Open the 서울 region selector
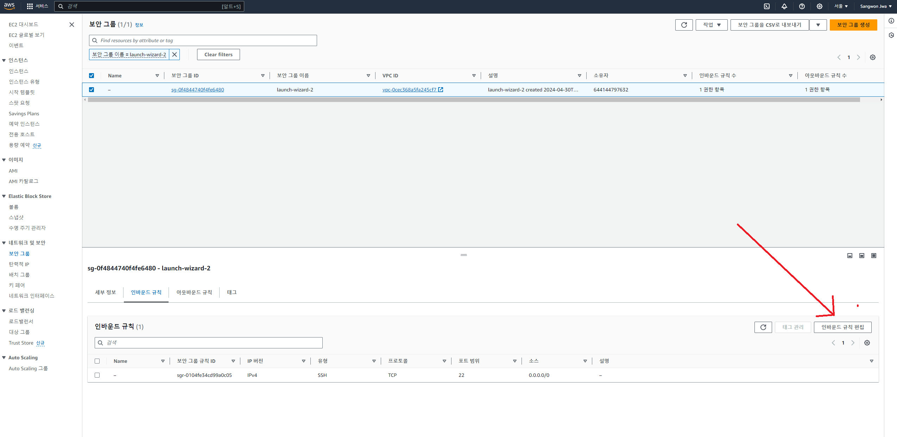Image resolution: width=897 pixels, height=437 pixels. (841, 6)
